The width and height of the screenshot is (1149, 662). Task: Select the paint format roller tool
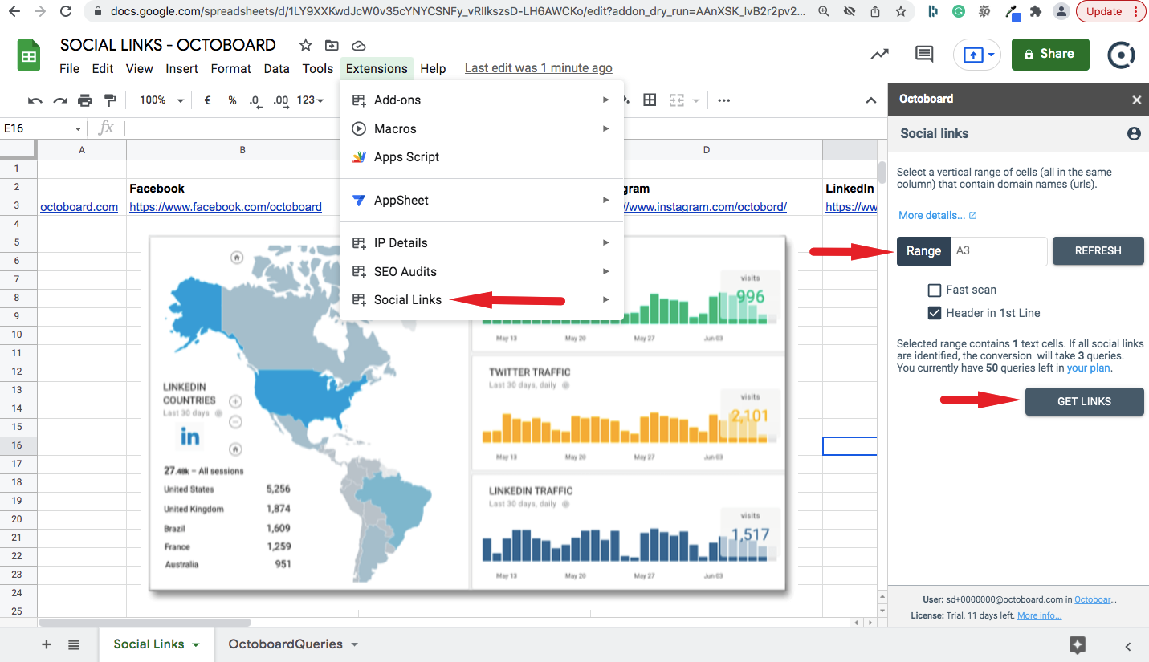click(111, 100)
